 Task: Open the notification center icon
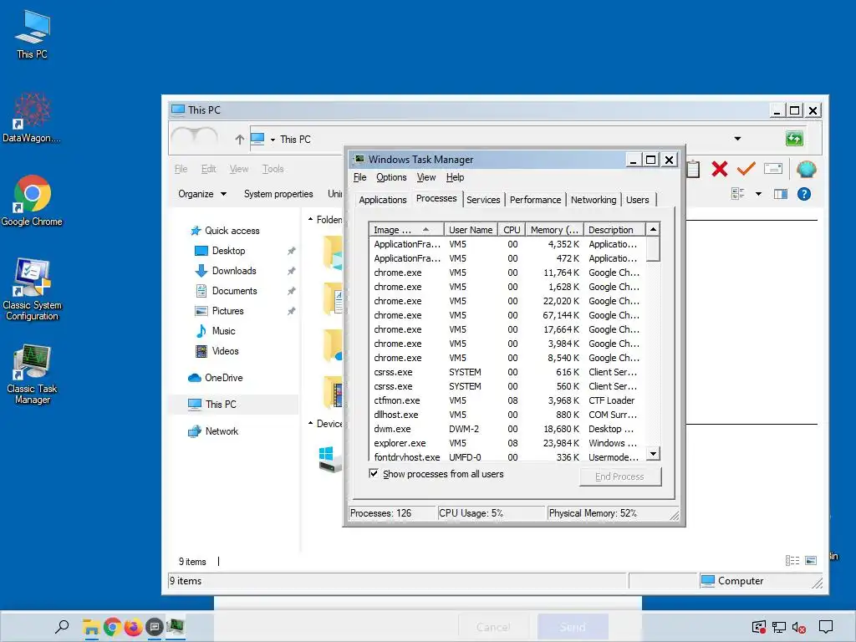point(825,627)
